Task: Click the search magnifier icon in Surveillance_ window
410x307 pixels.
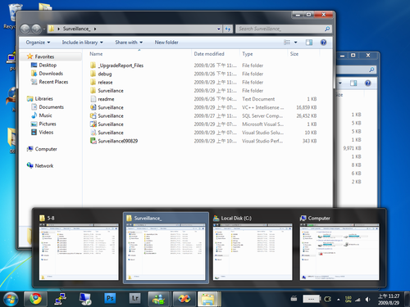Action: pos(327,29)
